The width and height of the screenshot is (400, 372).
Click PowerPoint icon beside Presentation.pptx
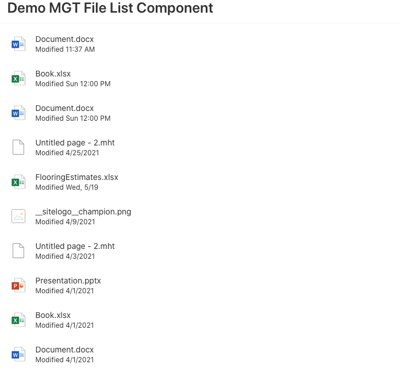point(18,286)
